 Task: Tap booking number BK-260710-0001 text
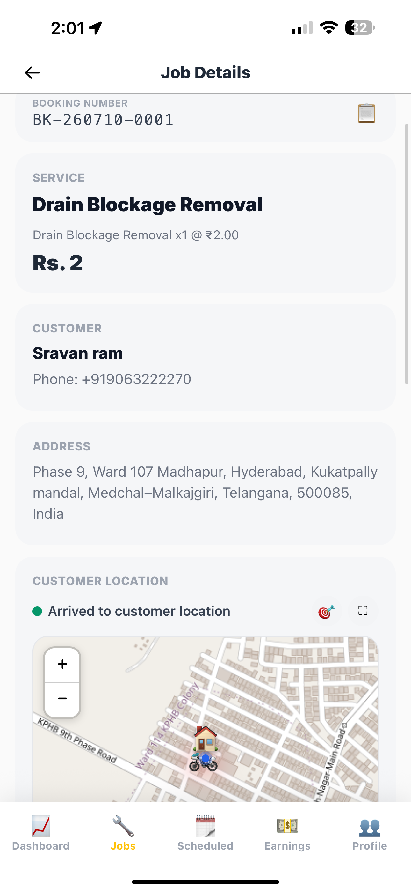[x=103, y=120]
